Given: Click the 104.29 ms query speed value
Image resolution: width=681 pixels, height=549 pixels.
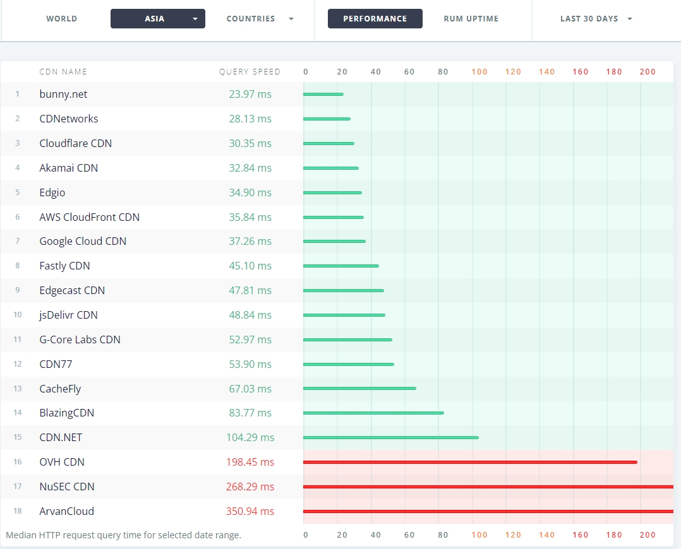Looking at the screenshot, I should (250, 437).
